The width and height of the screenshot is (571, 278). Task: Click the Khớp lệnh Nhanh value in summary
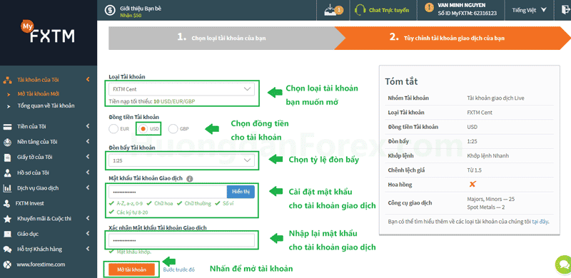tap(488, 155)
